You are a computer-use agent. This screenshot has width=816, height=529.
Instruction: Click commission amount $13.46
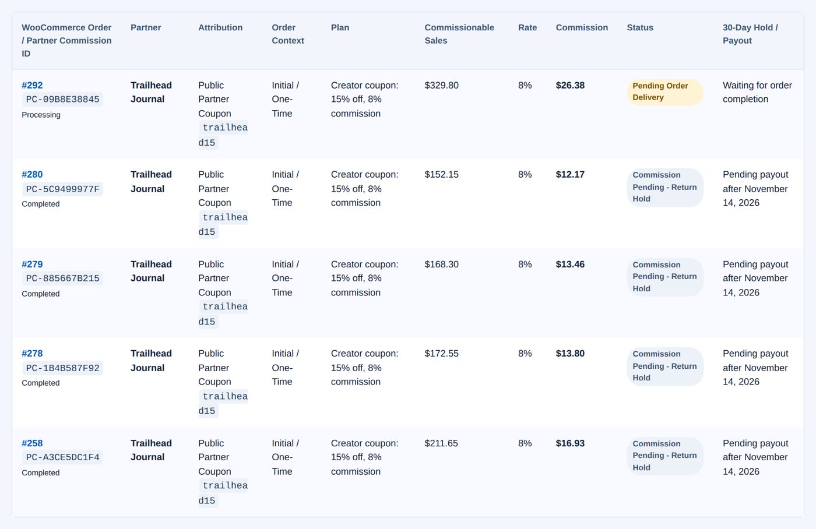pos(570,264)
